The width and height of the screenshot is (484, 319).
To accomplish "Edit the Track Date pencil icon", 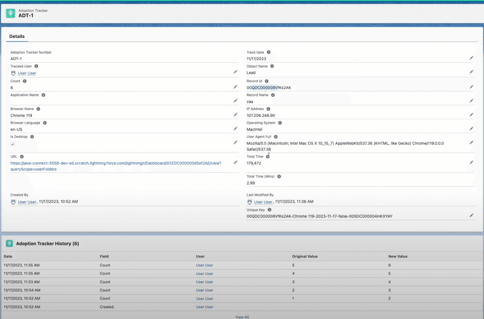I will pyautogui.click(x=471, y=58).
